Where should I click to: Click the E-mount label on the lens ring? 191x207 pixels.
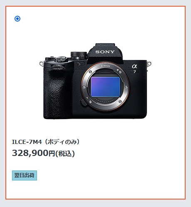pos(105,66)
